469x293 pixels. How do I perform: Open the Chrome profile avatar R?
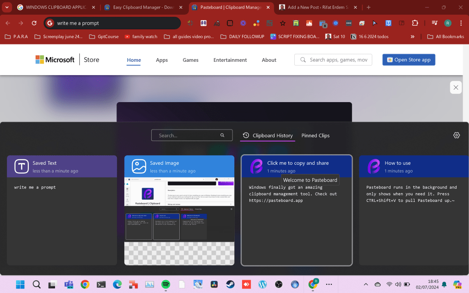[448, 23]
